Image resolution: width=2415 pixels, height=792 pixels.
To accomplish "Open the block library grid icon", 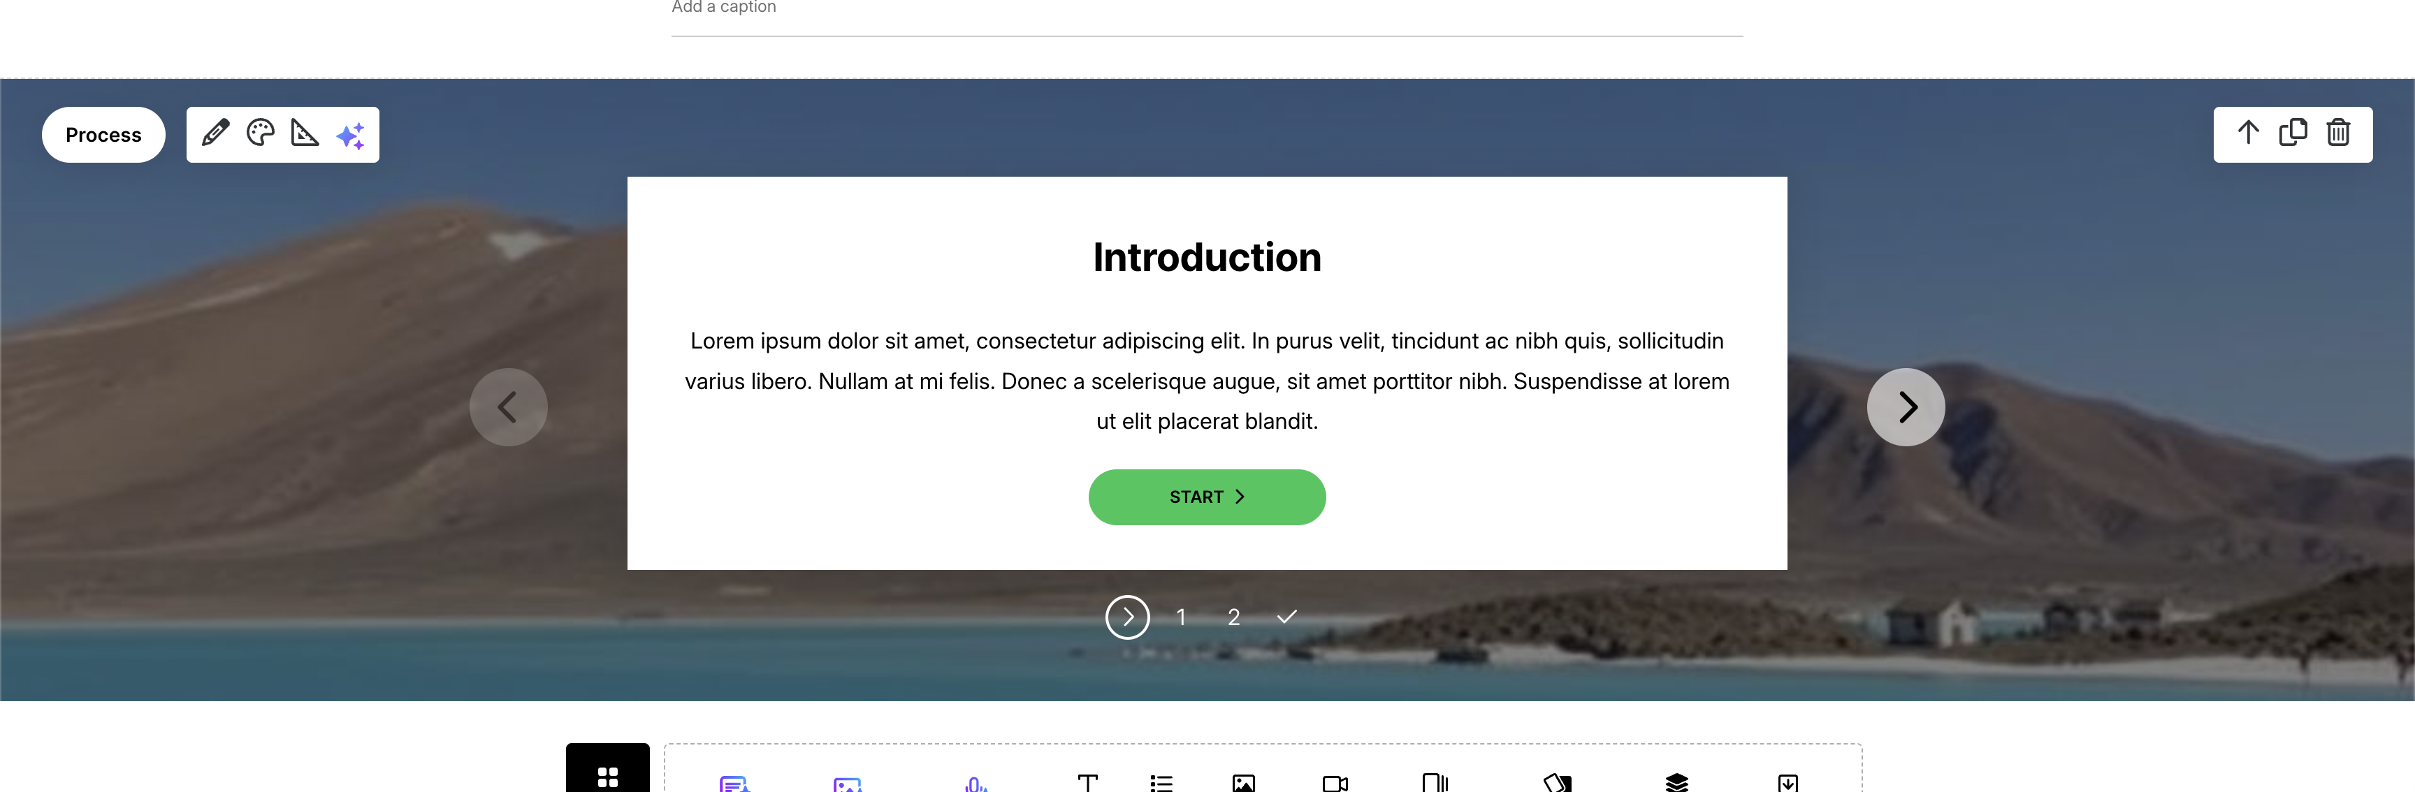I will pyautogui.click(x=607, y=775).
